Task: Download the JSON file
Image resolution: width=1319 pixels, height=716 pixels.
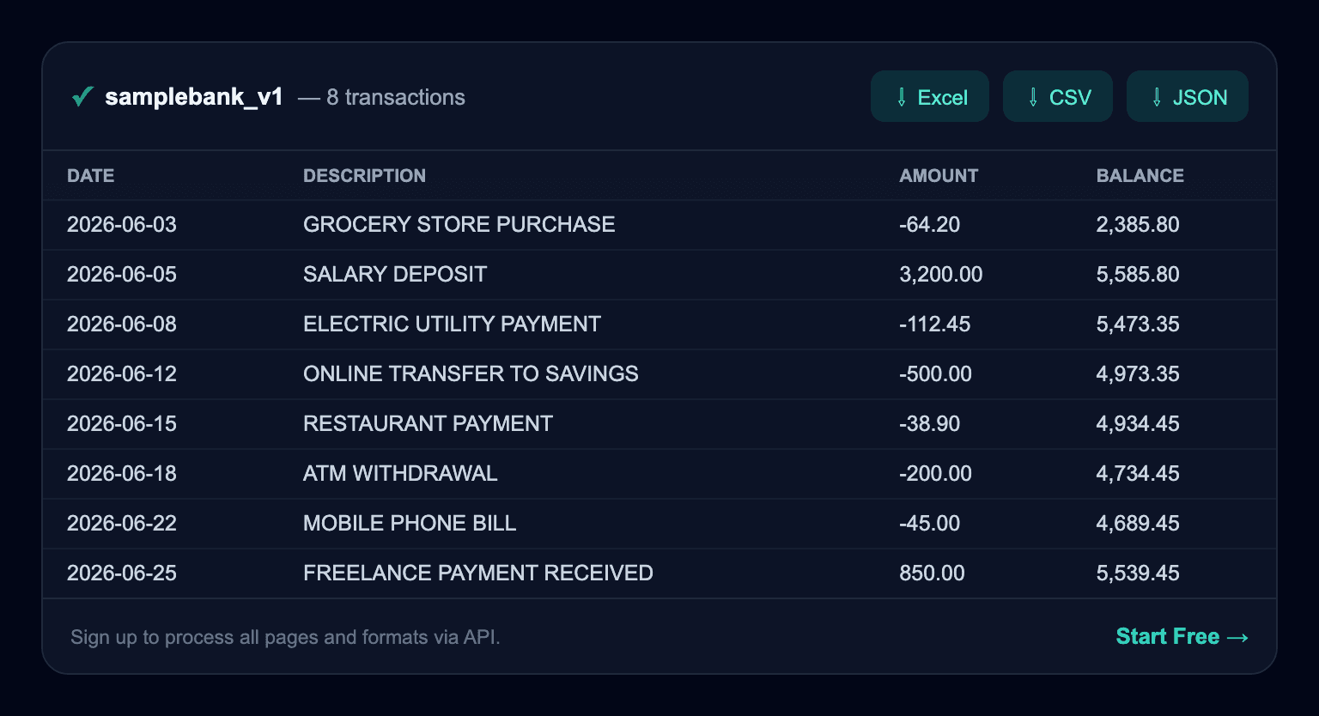Action: [1188, 96]
